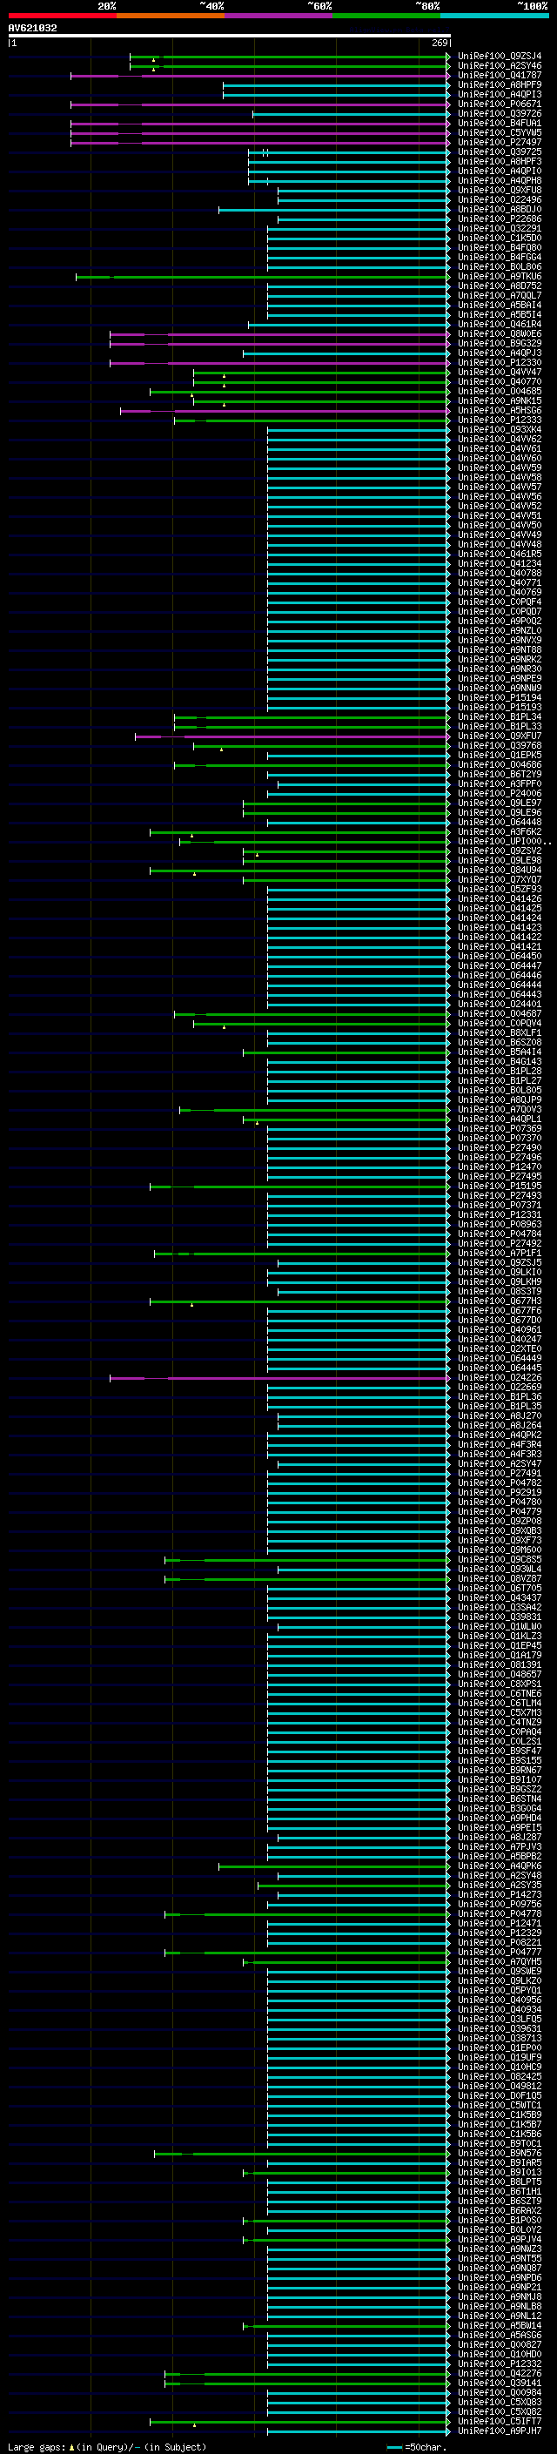This screenshot has width=557, height=2454.
Task: Select the UniRef100_Q9XFU8 label
Action: tap(499, 191)
